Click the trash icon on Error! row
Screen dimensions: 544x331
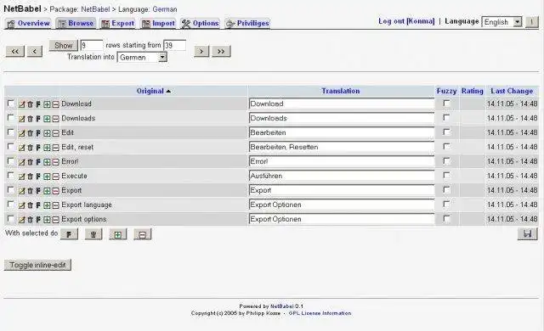(31, 162)
